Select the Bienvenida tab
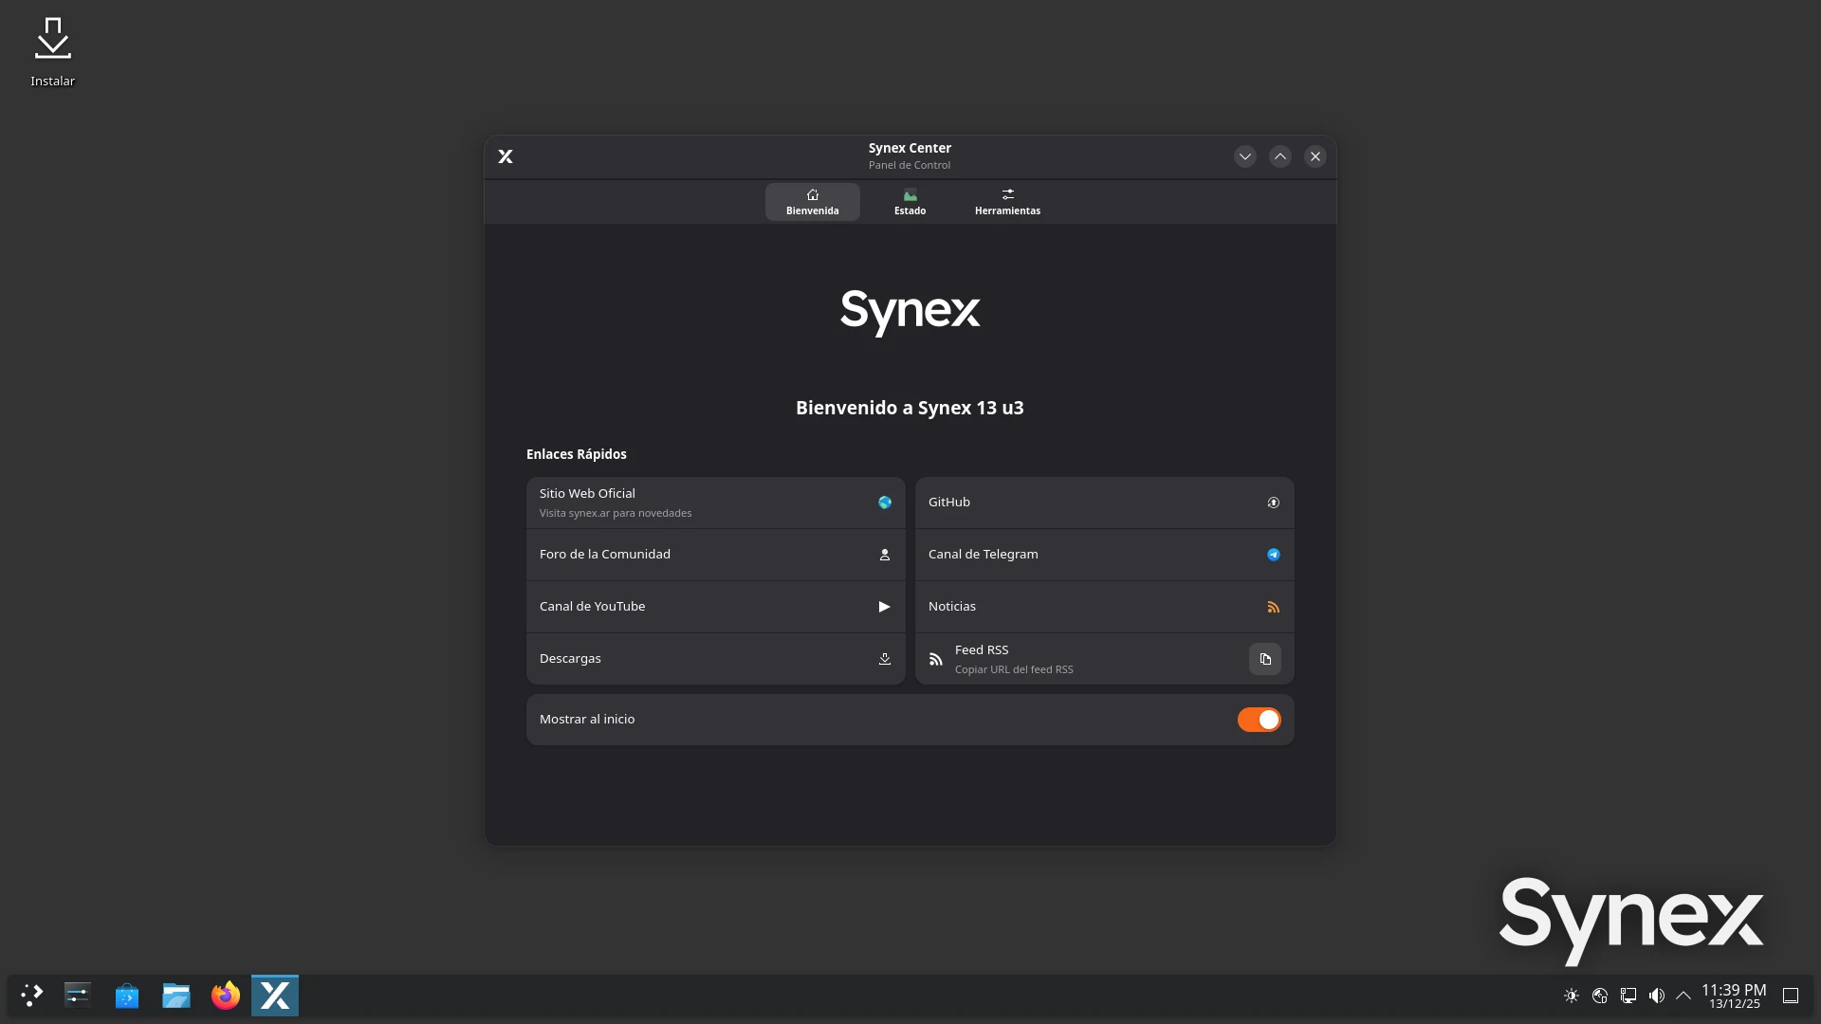The height and width of the screenshot is (1024, 1821). 812,202
